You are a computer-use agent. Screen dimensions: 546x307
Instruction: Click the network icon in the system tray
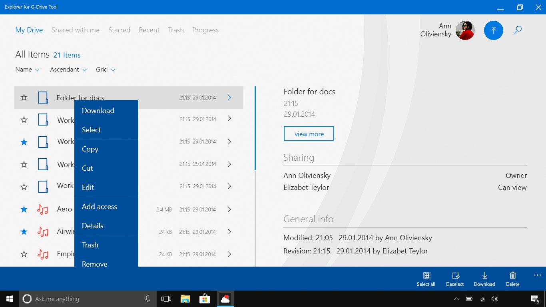(482, 299)
